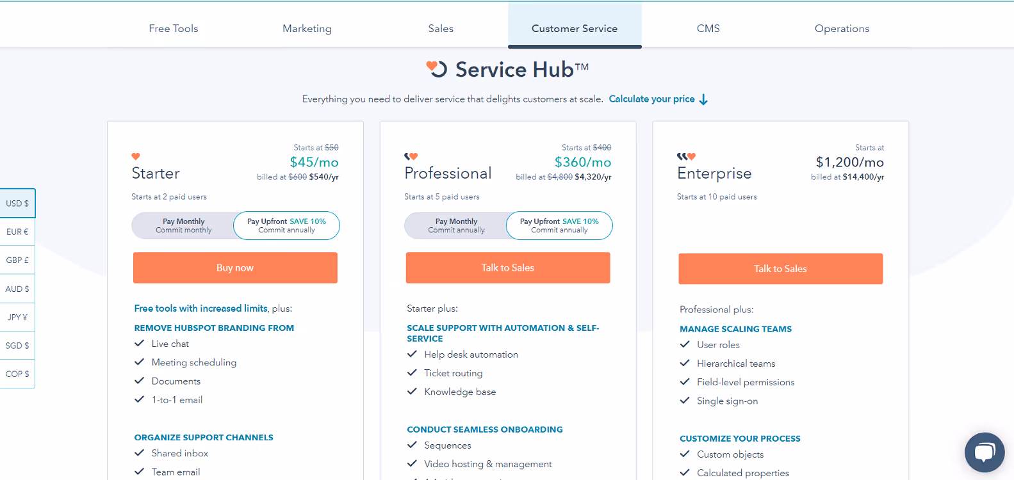
Task: Click the checkmark next to Custom objects
Action: [x=685, y=454]
